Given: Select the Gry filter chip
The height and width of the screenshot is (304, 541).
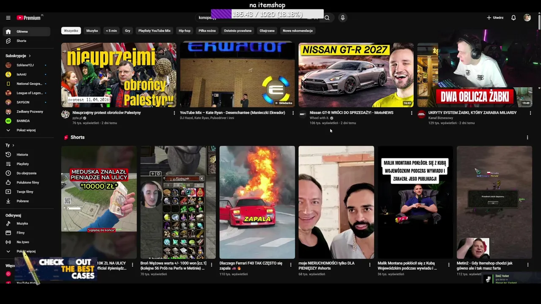Looking at the screenshot, I should tap(128, 31).
